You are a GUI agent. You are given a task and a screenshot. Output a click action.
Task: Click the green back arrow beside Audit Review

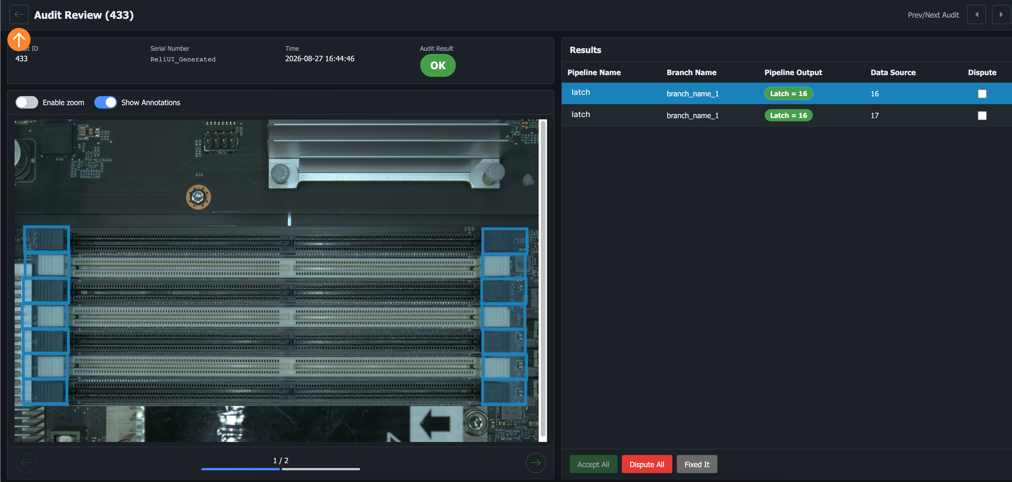pyautogui.click(x=19, y=15)
